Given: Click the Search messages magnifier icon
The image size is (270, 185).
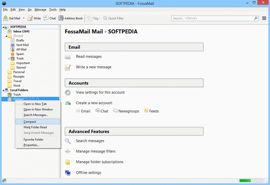Looking at the screenshot, I should 67,141.
